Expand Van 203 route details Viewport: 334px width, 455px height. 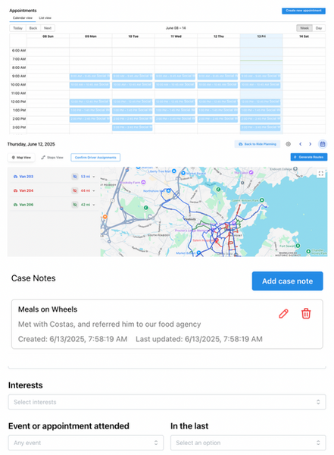click(x=94, y=177)
